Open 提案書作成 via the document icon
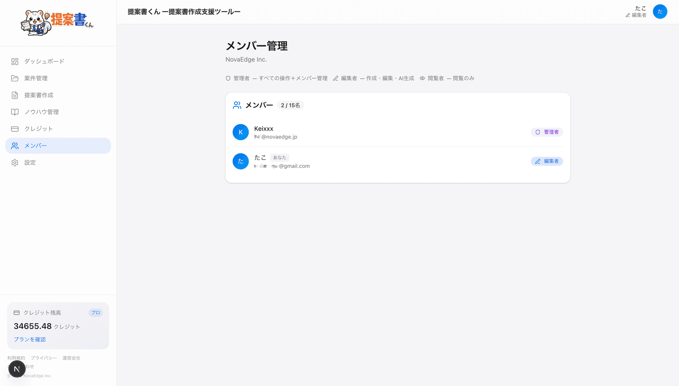 14,95
